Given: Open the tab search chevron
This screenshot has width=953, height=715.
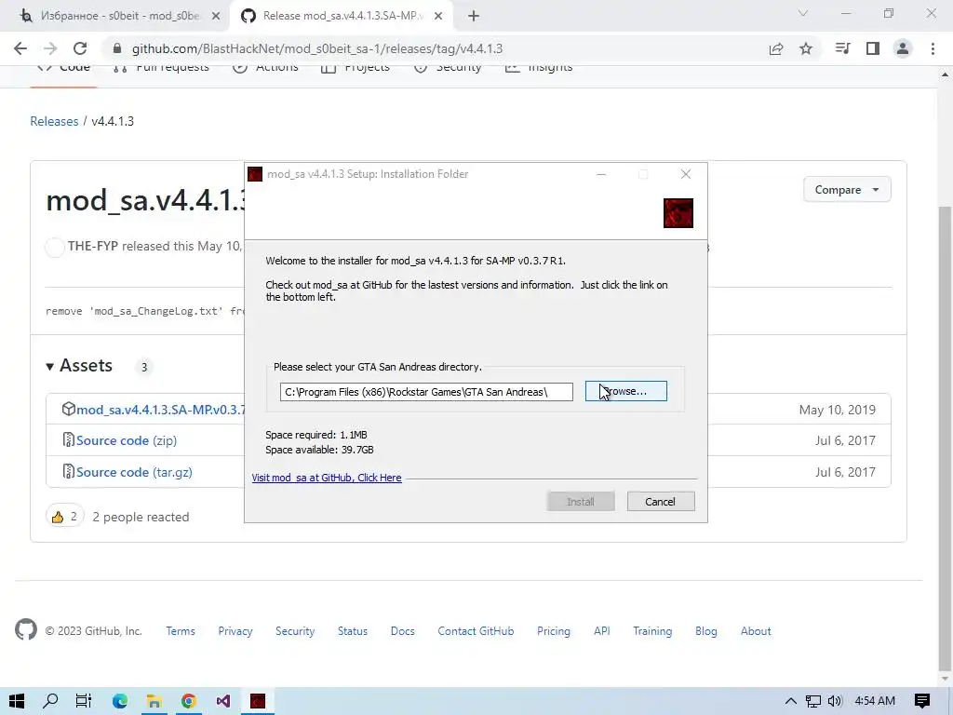Looking at the screenshot, I should click(x=803, y=13).
